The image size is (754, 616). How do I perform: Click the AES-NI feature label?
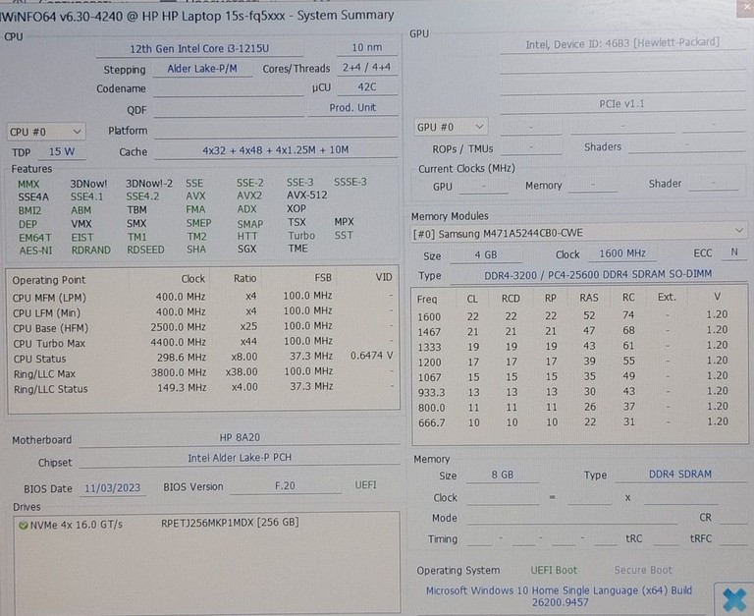click(x=35, y=251)
